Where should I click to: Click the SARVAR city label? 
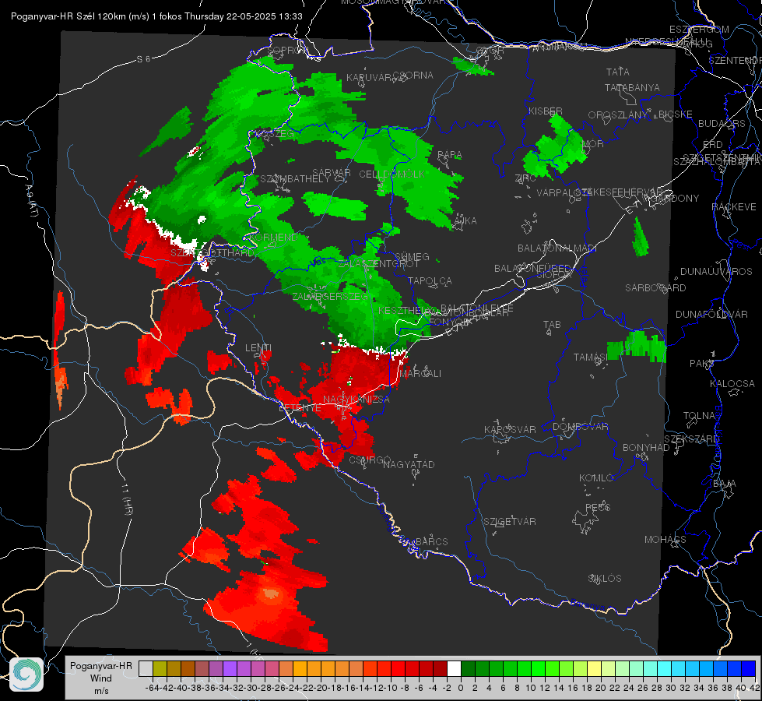332,173
